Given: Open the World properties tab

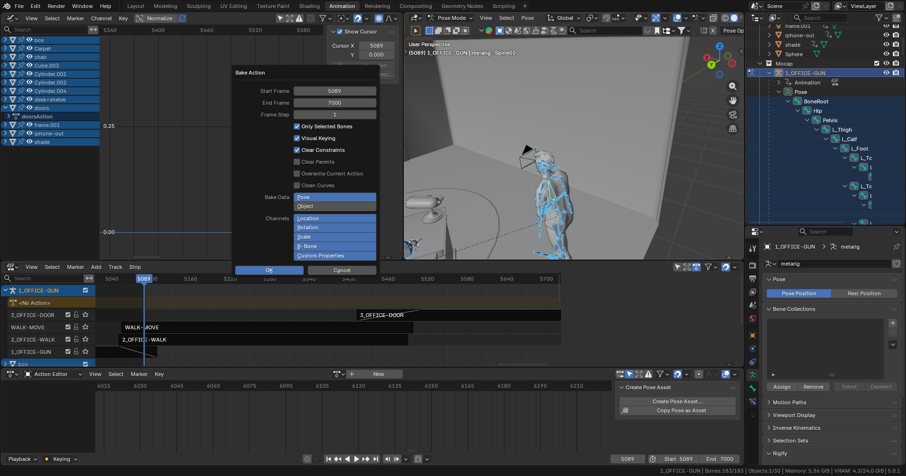Looking at the screenshot, I should (x=753, y=318).
